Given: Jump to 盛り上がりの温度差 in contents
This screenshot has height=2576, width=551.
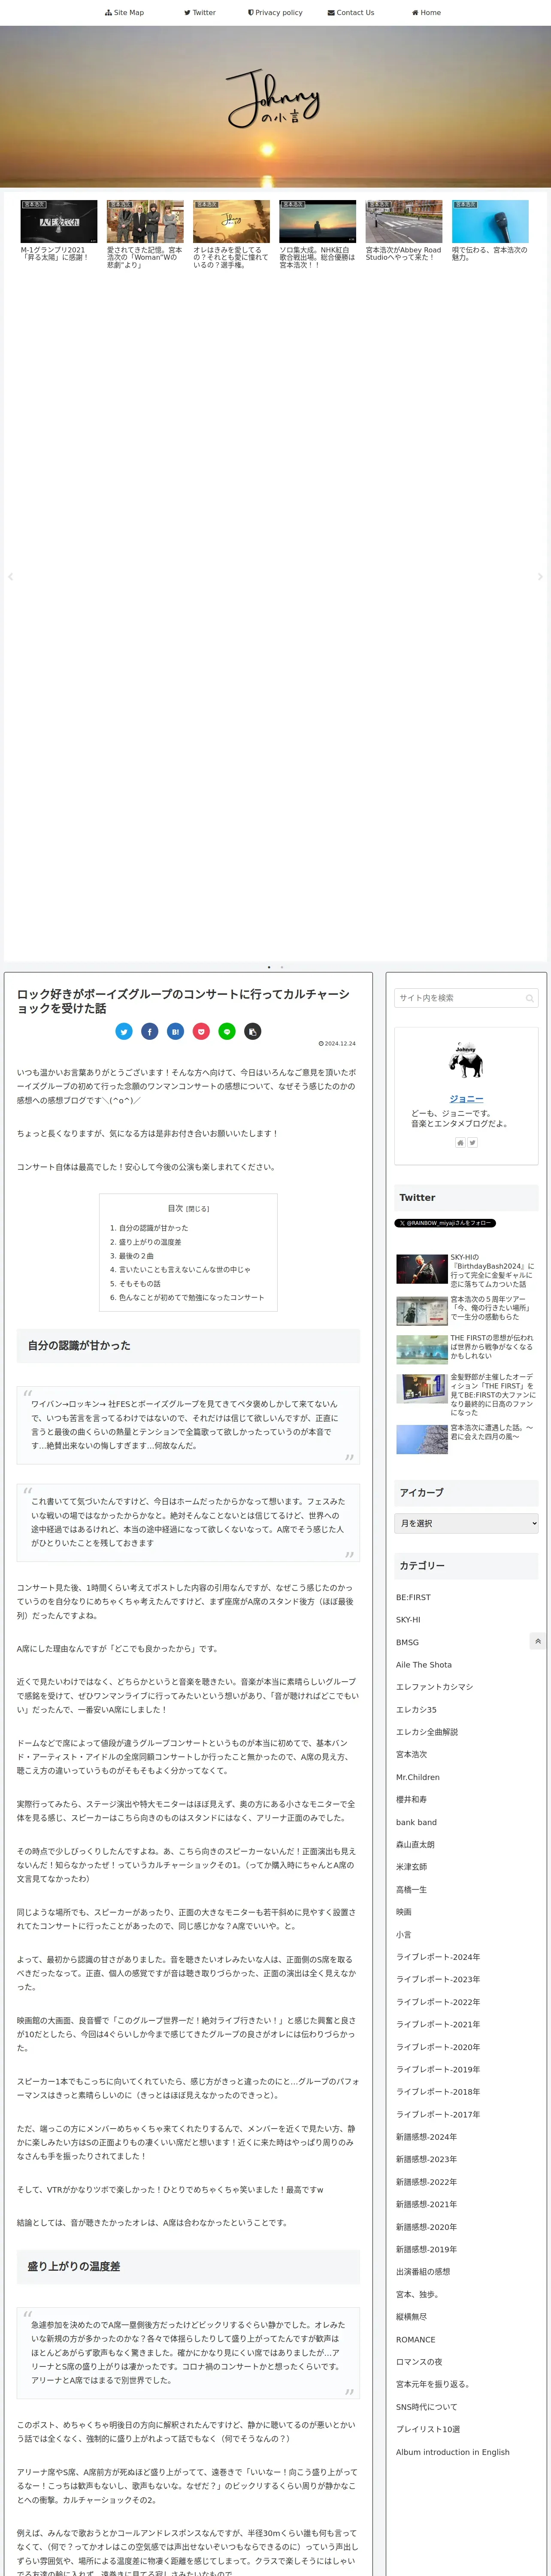Looking at the screenshot, I should click(x=150, y=1242).
